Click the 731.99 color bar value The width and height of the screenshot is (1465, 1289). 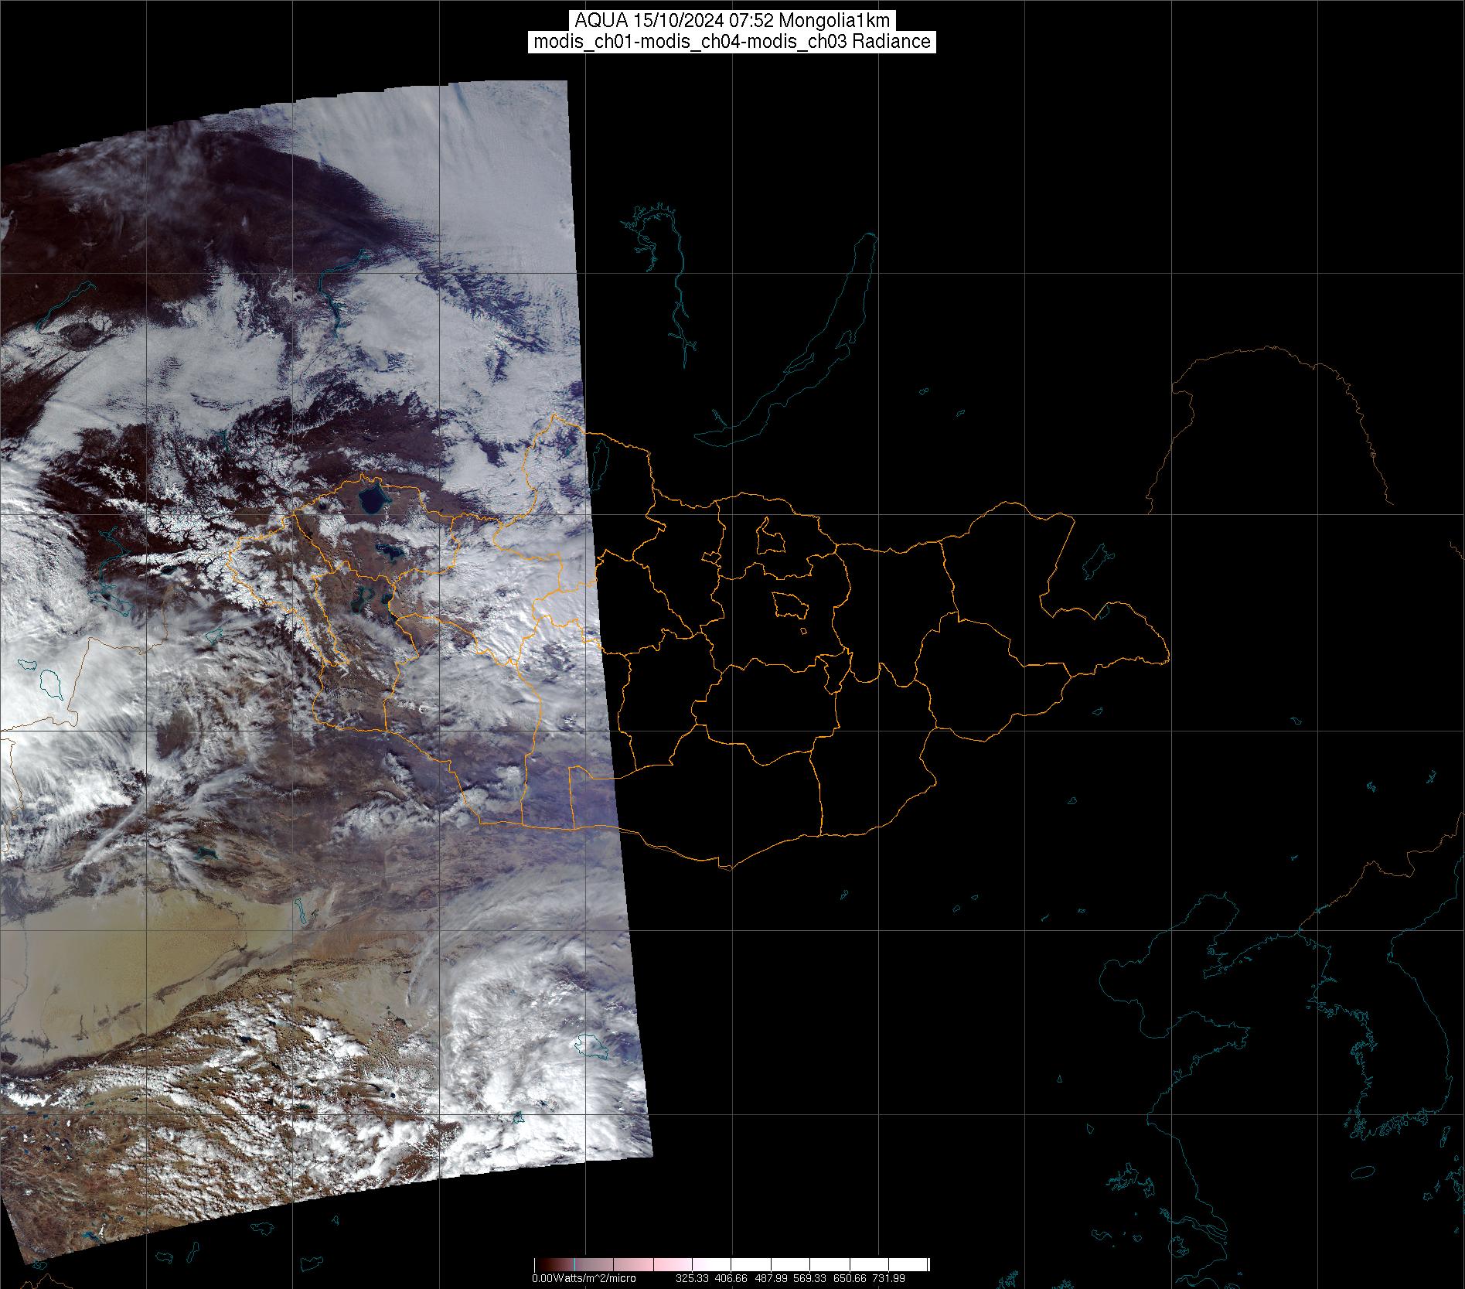coord(889,1278)
